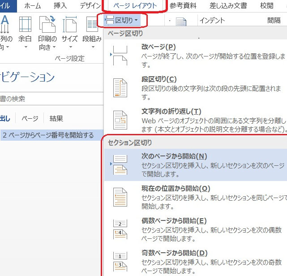Choose 現在の位置から開始(O) section break

click(x=196, y=197)
